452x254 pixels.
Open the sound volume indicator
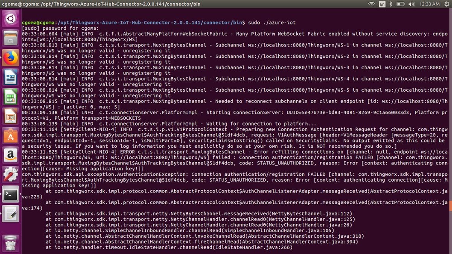tap(411, 4)
